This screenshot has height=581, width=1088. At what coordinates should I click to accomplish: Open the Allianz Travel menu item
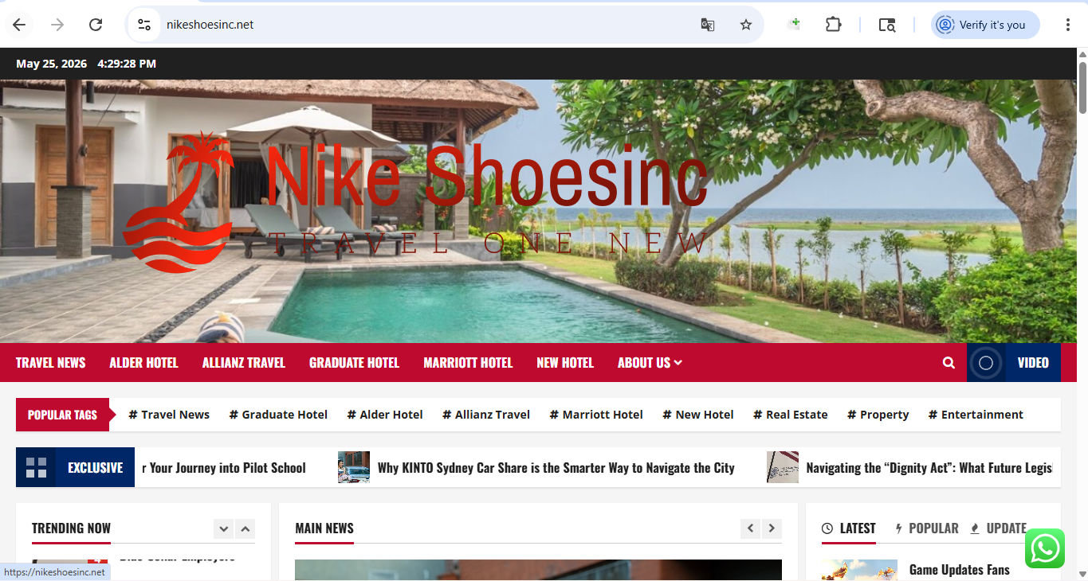[x=244, y=363]
